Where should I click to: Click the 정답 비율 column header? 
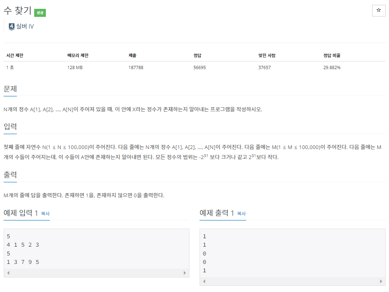332,55
